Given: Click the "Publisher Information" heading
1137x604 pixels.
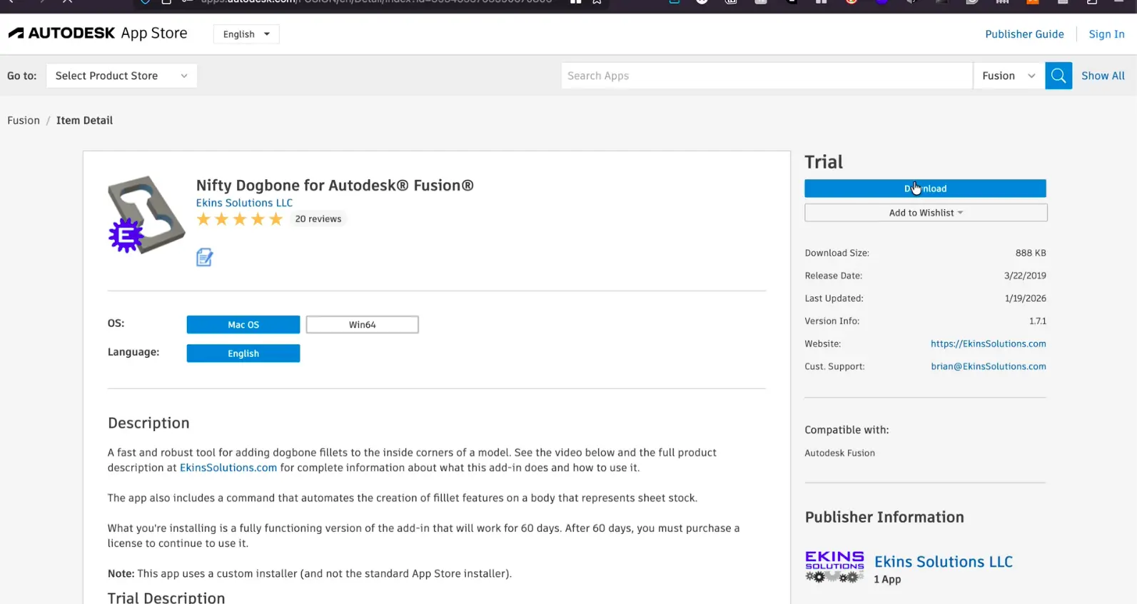Looking at the screenshot, I should point(884,518).
